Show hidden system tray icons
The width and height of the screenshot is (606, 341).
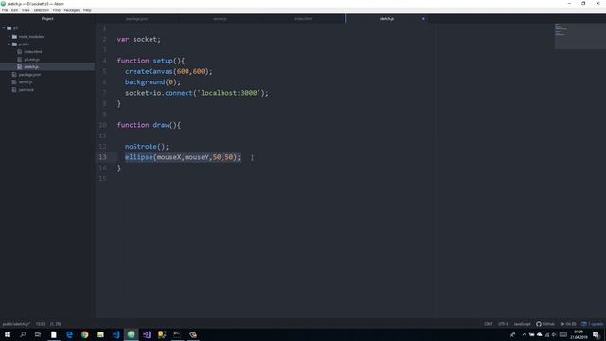[x=524, y=334]
